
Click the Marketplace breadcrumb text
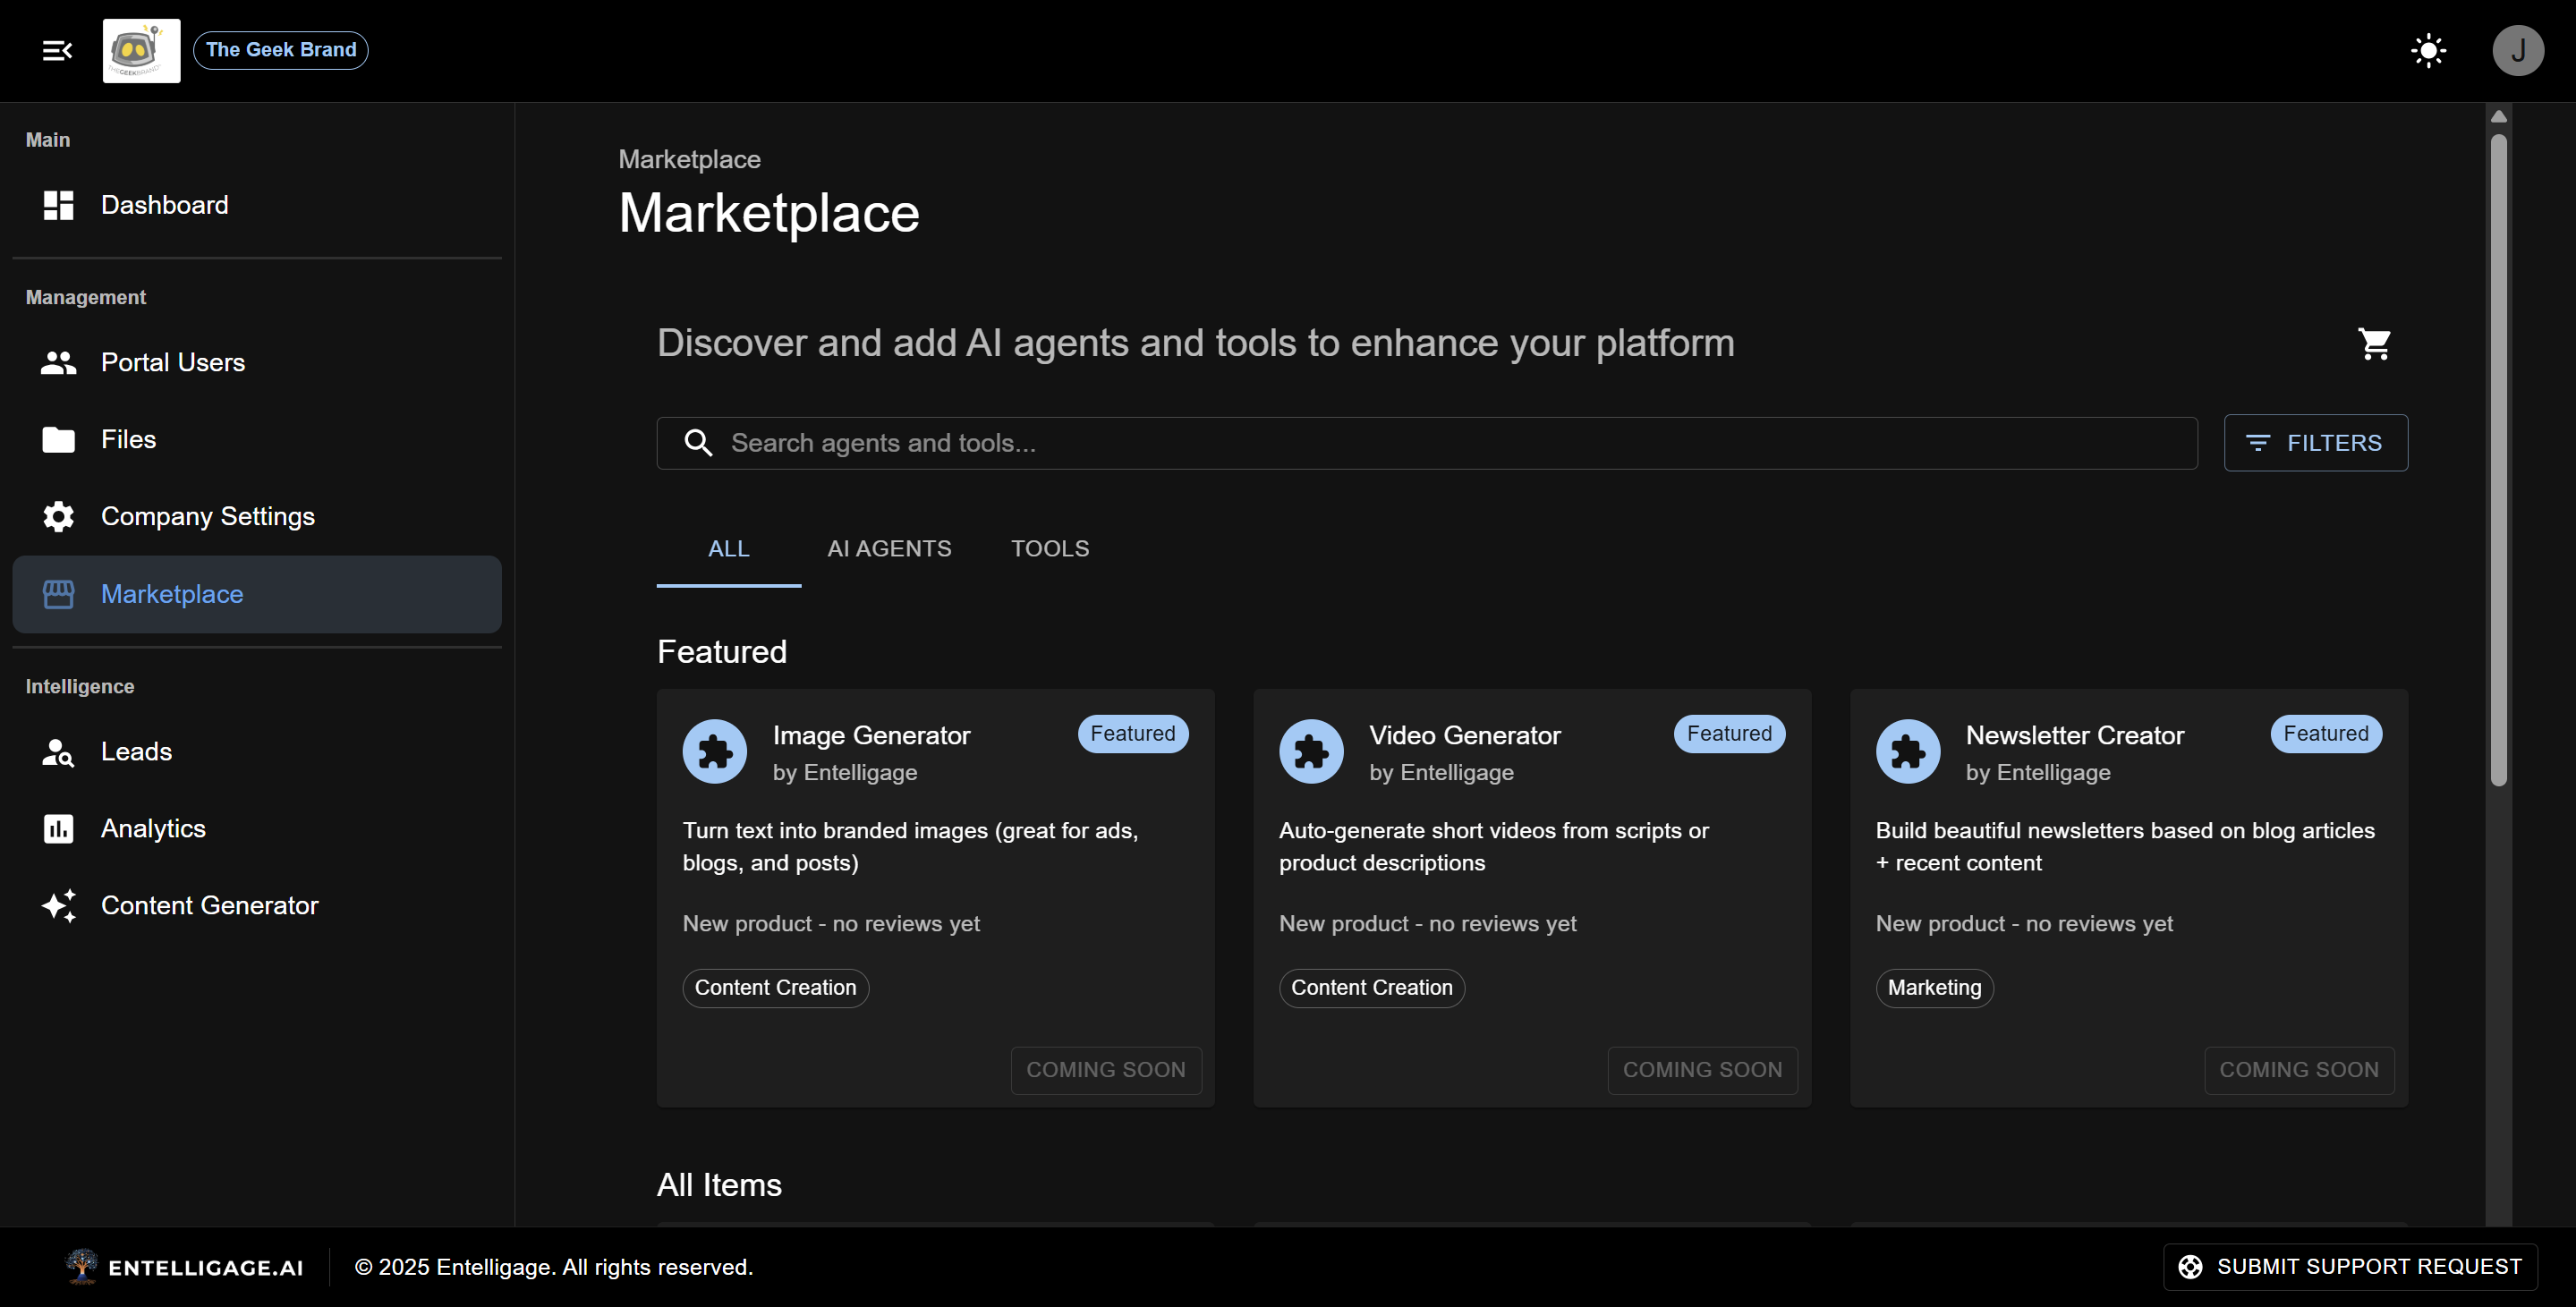[x=689, y=160]
